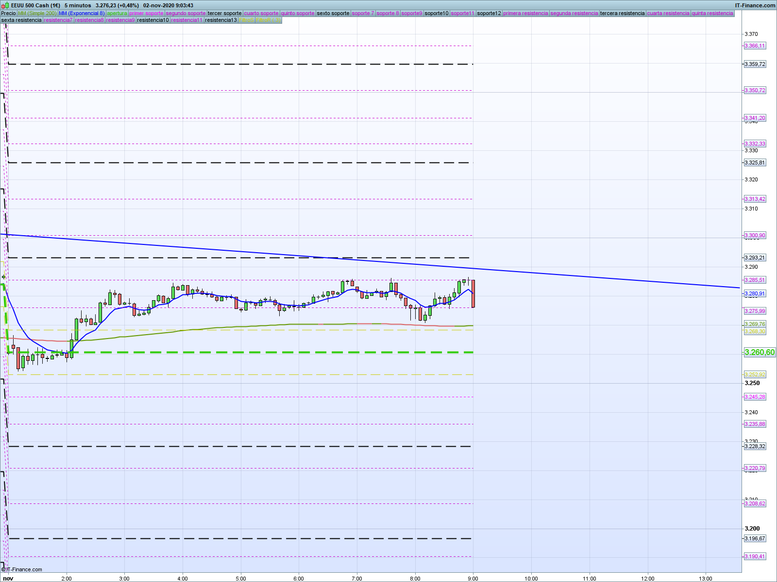The image size is (777, 582).
Task: Click the MM (Exponencial 8) label
Action: pyautogui.click(x=82, y=13)
